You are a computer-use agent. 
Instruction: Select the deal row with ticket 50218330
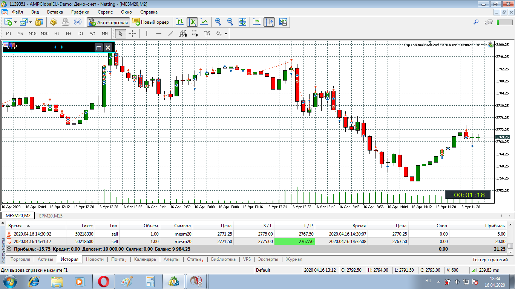(256, 234)
